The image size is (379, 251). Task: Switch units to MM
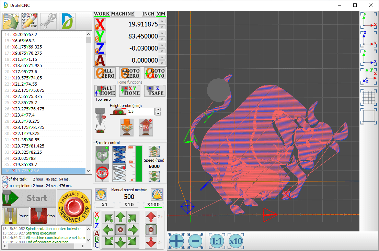click(161, 14)
